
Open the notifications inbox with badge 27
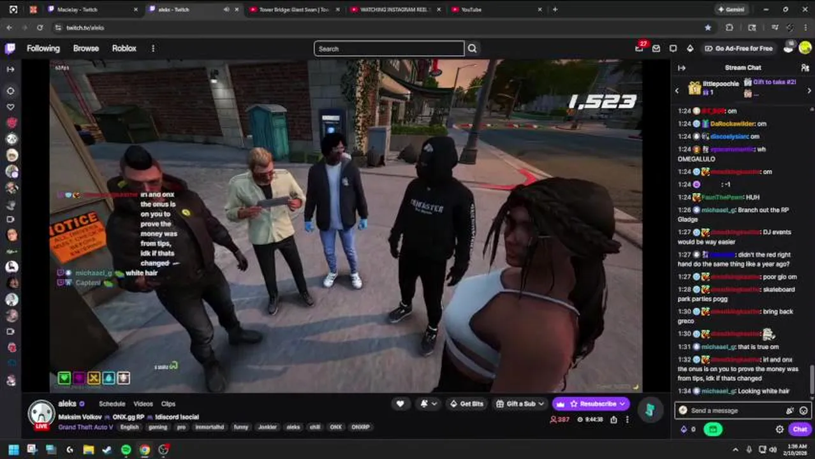tap(640, 48)
